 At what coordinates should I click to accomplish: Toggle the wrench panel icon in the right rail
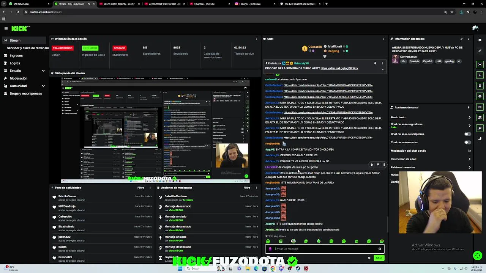click(480, 128)
